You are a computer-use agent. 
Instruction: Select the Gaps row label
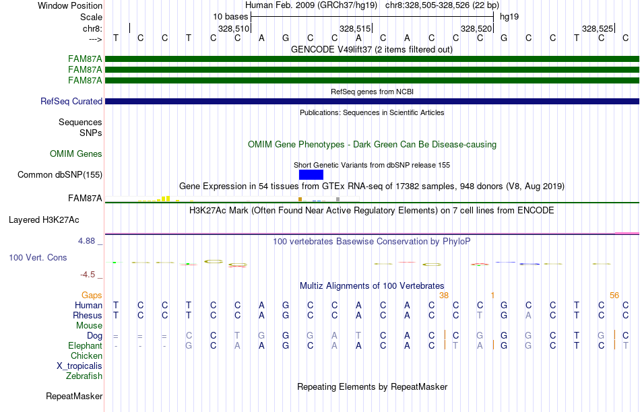click(x=92, y=295)
